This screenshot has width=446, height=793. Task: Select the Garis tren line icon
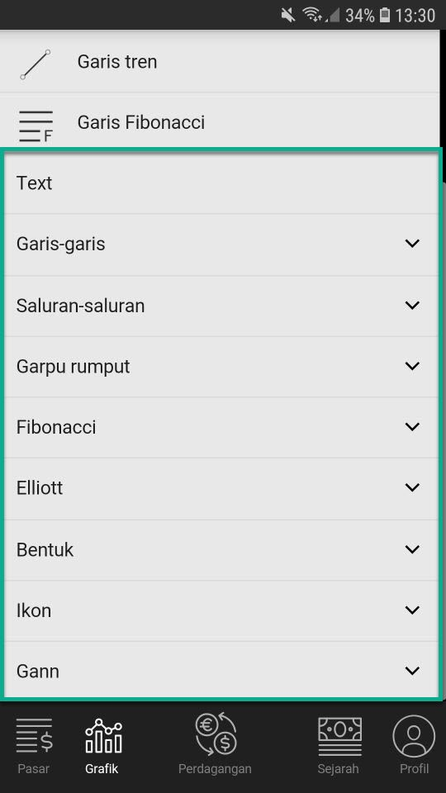36,64
